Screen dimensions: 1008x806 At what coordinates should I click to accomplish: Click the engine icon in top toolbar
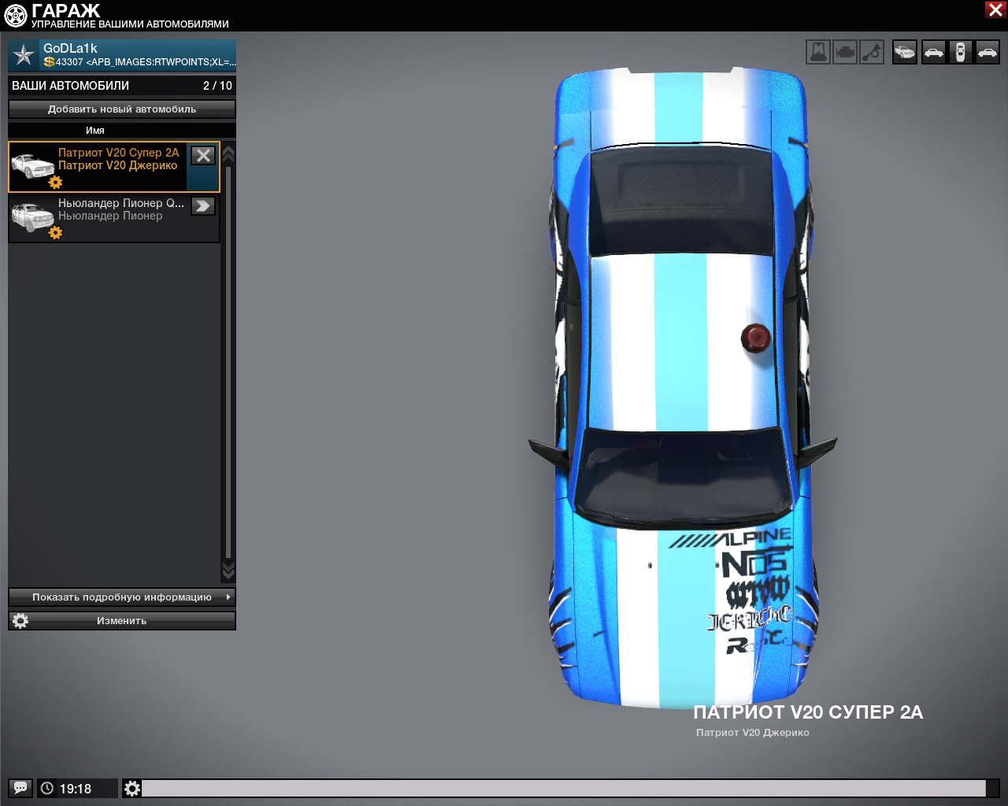coord(845,53)
